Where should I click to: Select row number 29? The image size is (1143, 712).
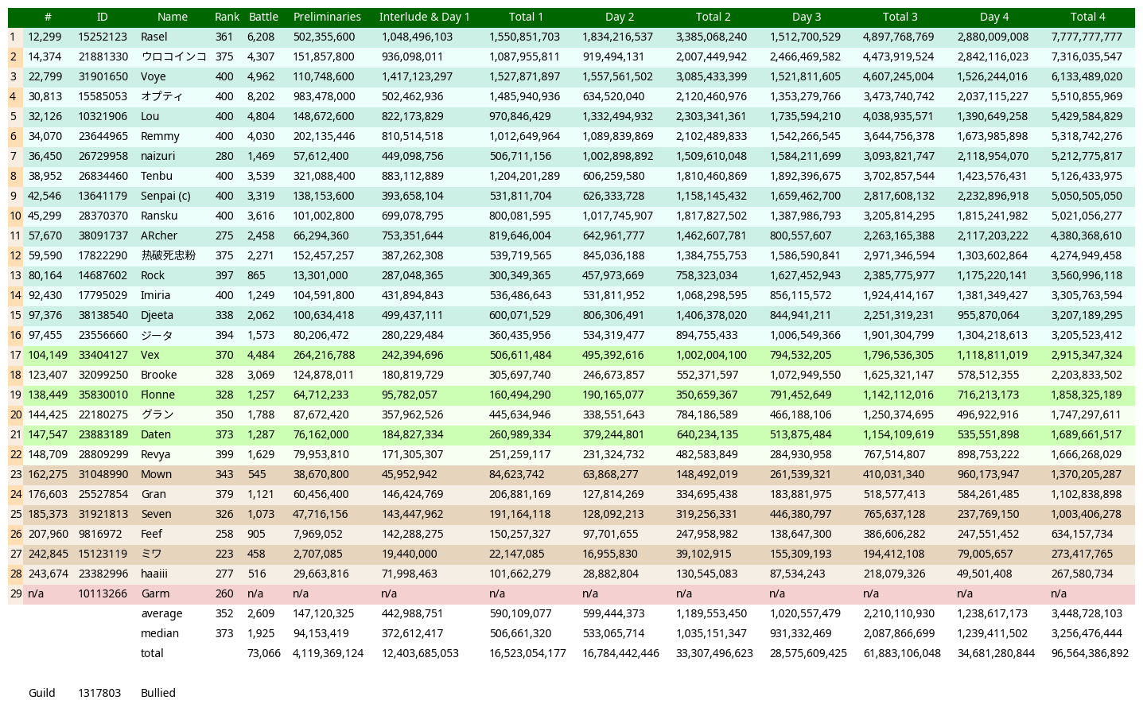point(15,593)
